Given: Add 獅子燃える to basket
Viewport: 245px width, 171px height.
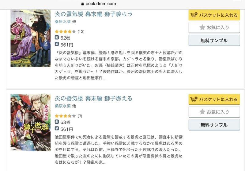Looking at the screenshot, I should 214,99.
